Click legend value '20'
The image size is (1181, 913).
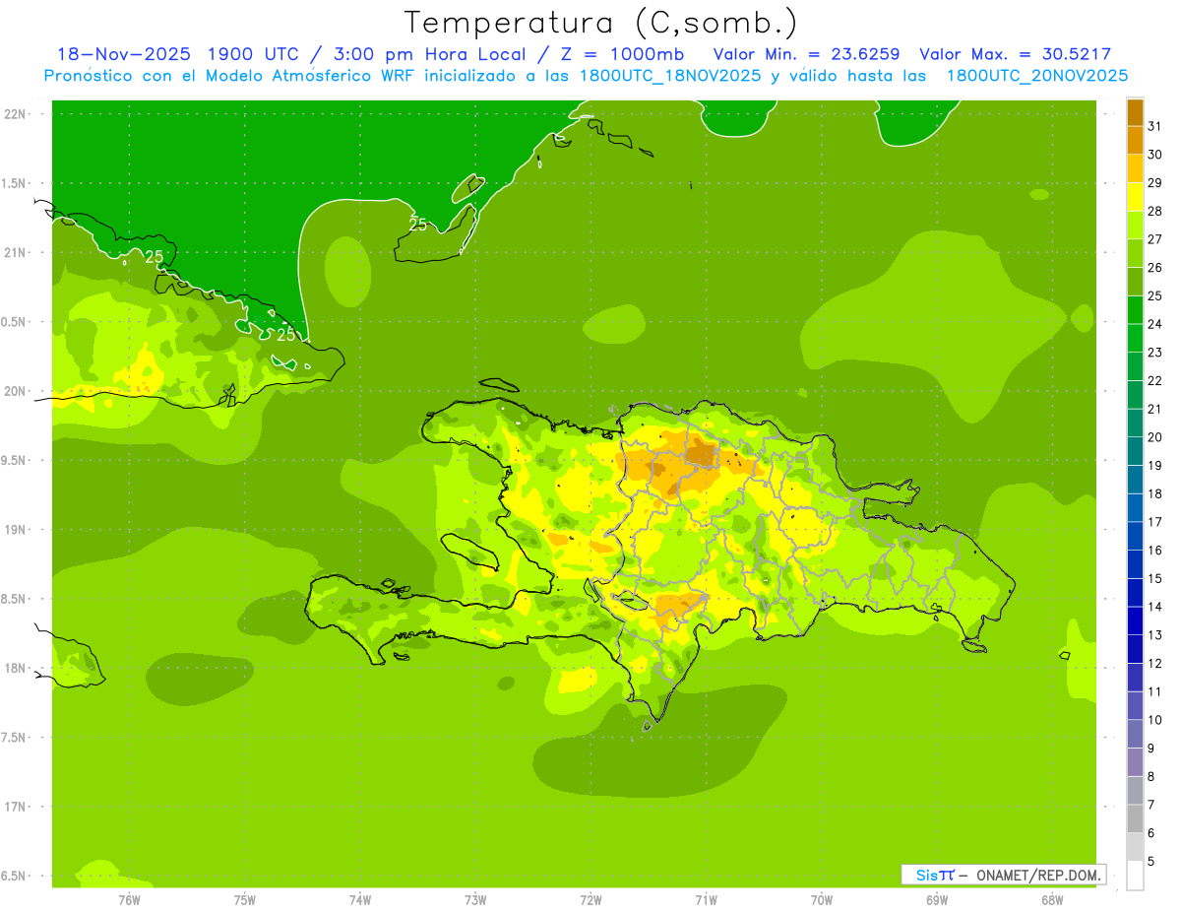pos(1154,437)
